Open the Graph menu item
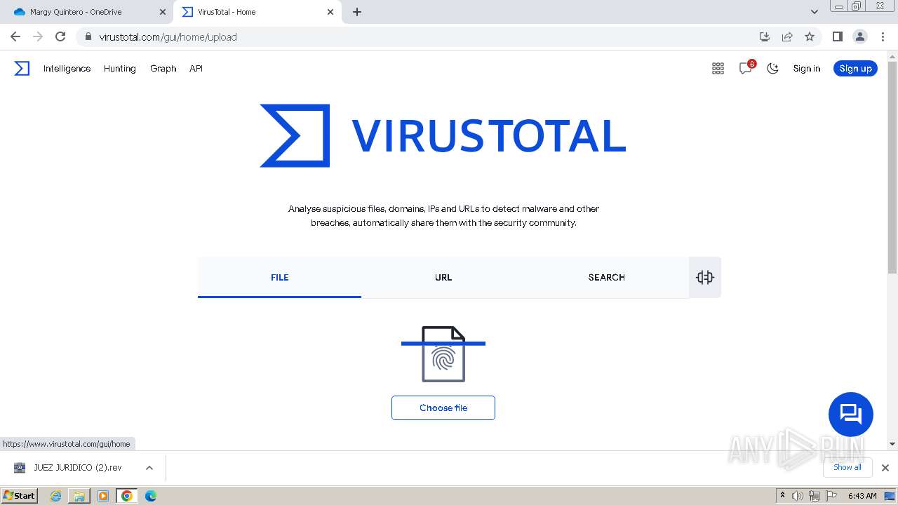Screen dimensions: 898x505 [163, 68]
